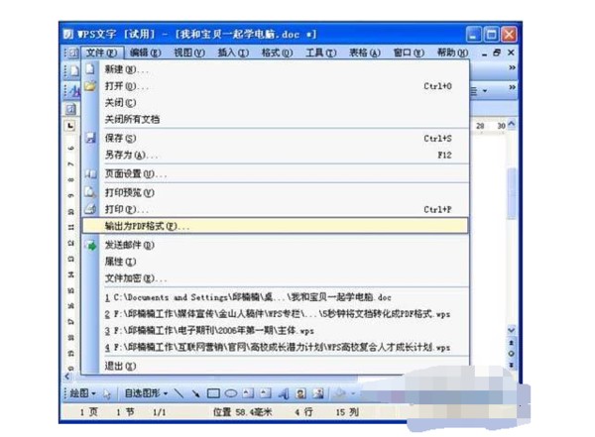
Task: Open the 绘图 dropdown menu
Action: (82, 393)
